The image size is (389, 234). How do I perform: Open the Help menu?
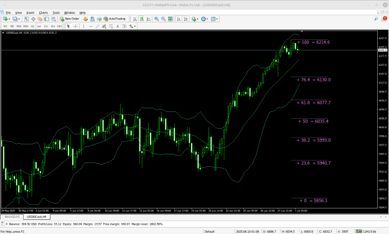pos(82,12)
